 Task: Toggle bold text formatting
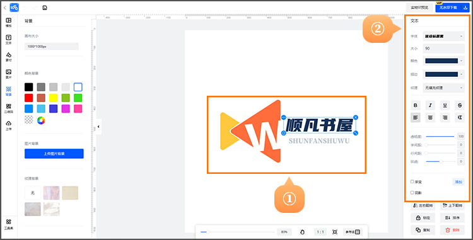click(x=416, y=105)
